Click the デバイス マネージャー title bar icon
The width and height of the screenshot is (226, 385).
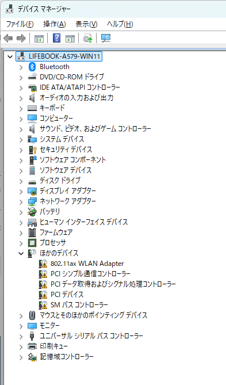[10, 9]
